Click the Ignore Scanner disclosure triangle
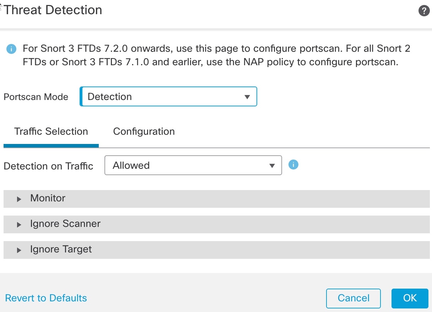This screenshot has height=312, width=432. click(x=19, y=225)
